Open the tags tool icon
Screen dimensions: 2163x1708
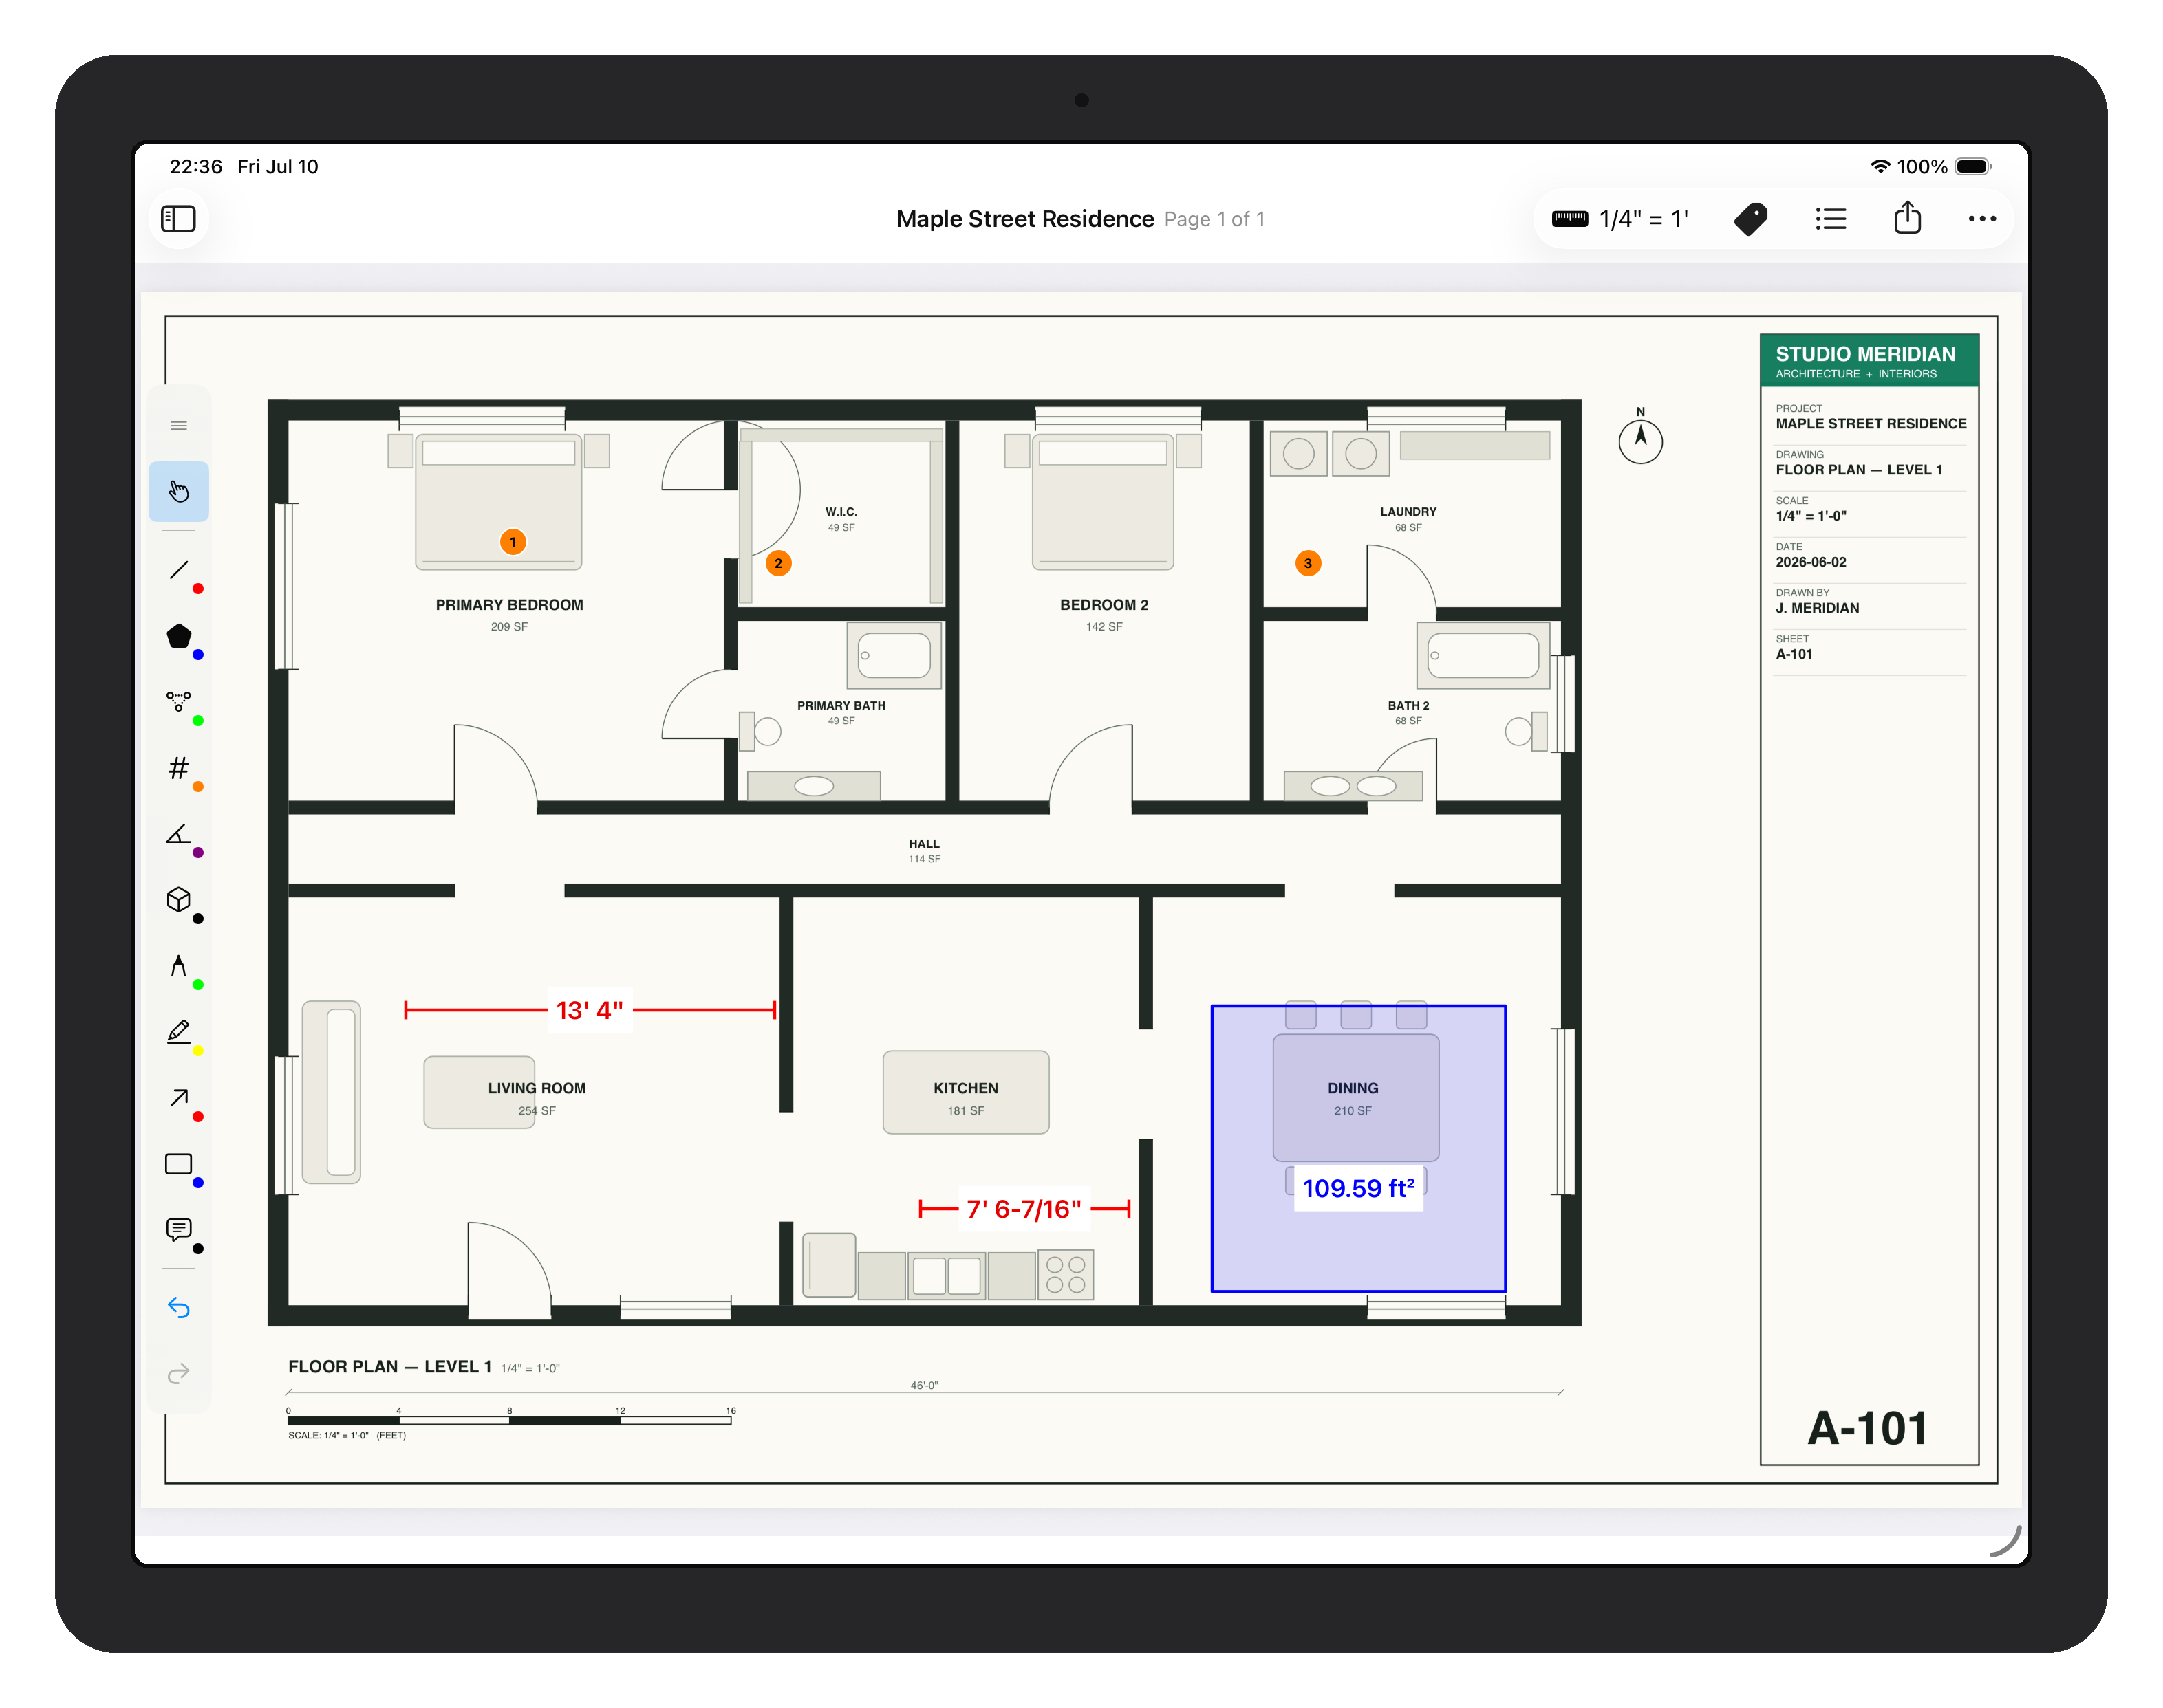(1751, 219)
